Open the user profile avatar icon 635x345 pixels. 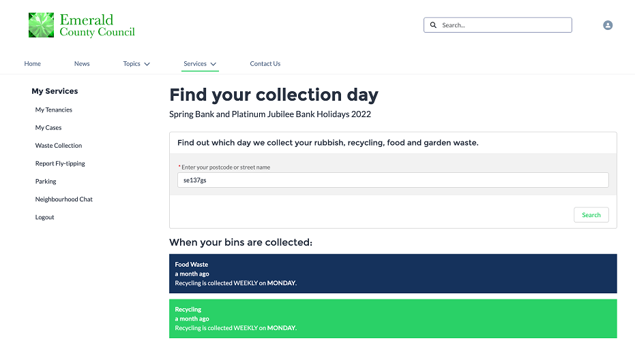pyautogui.click(x=608, y=25)
